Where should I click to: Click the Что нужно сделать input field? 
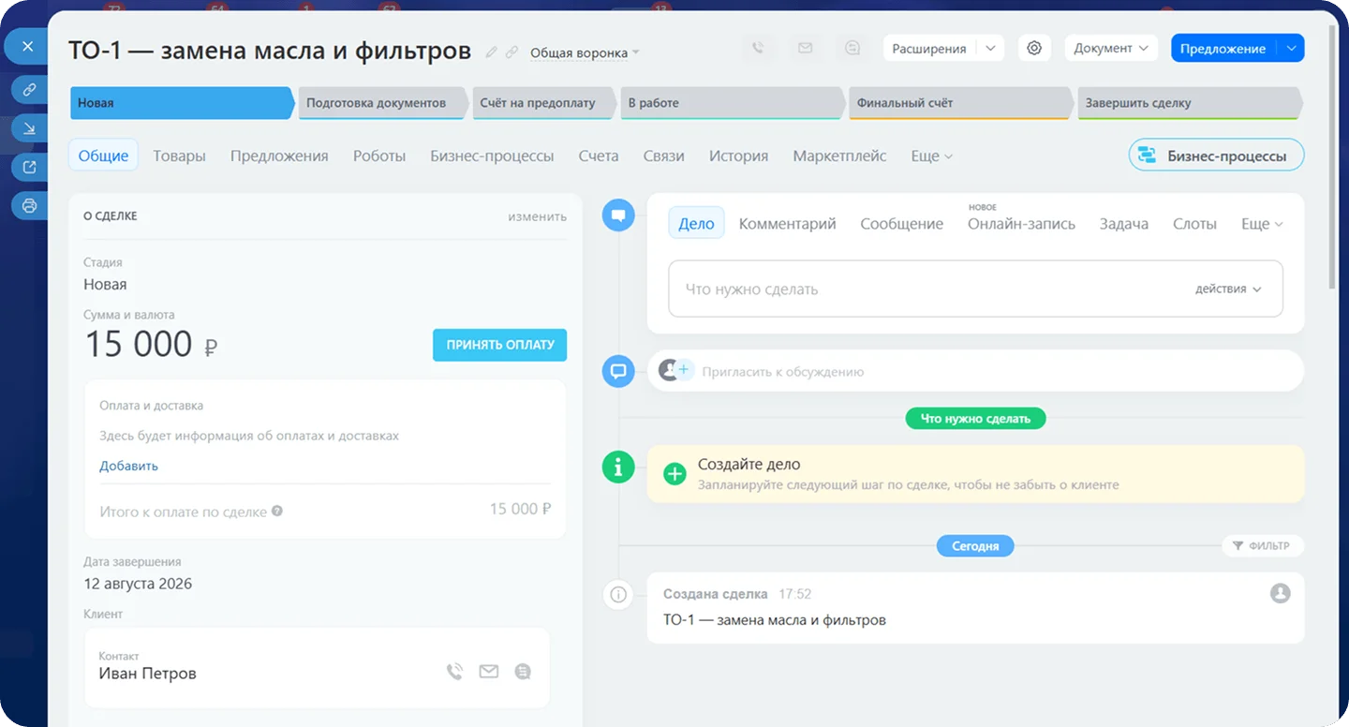pyautogui.click(x=975, y=289)
